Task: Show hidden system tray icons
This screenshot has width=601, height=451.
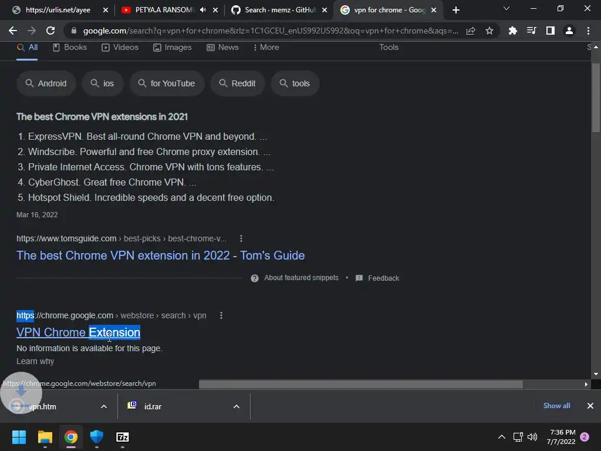Action: click(501, 437)
